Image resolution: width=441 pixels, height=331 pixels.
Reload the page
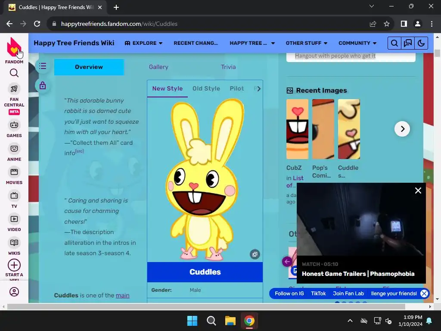pos(37,24)
